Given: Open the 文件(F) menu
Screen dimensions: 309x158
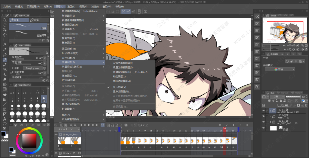Looking at the screenshot, I should point(7,7).
